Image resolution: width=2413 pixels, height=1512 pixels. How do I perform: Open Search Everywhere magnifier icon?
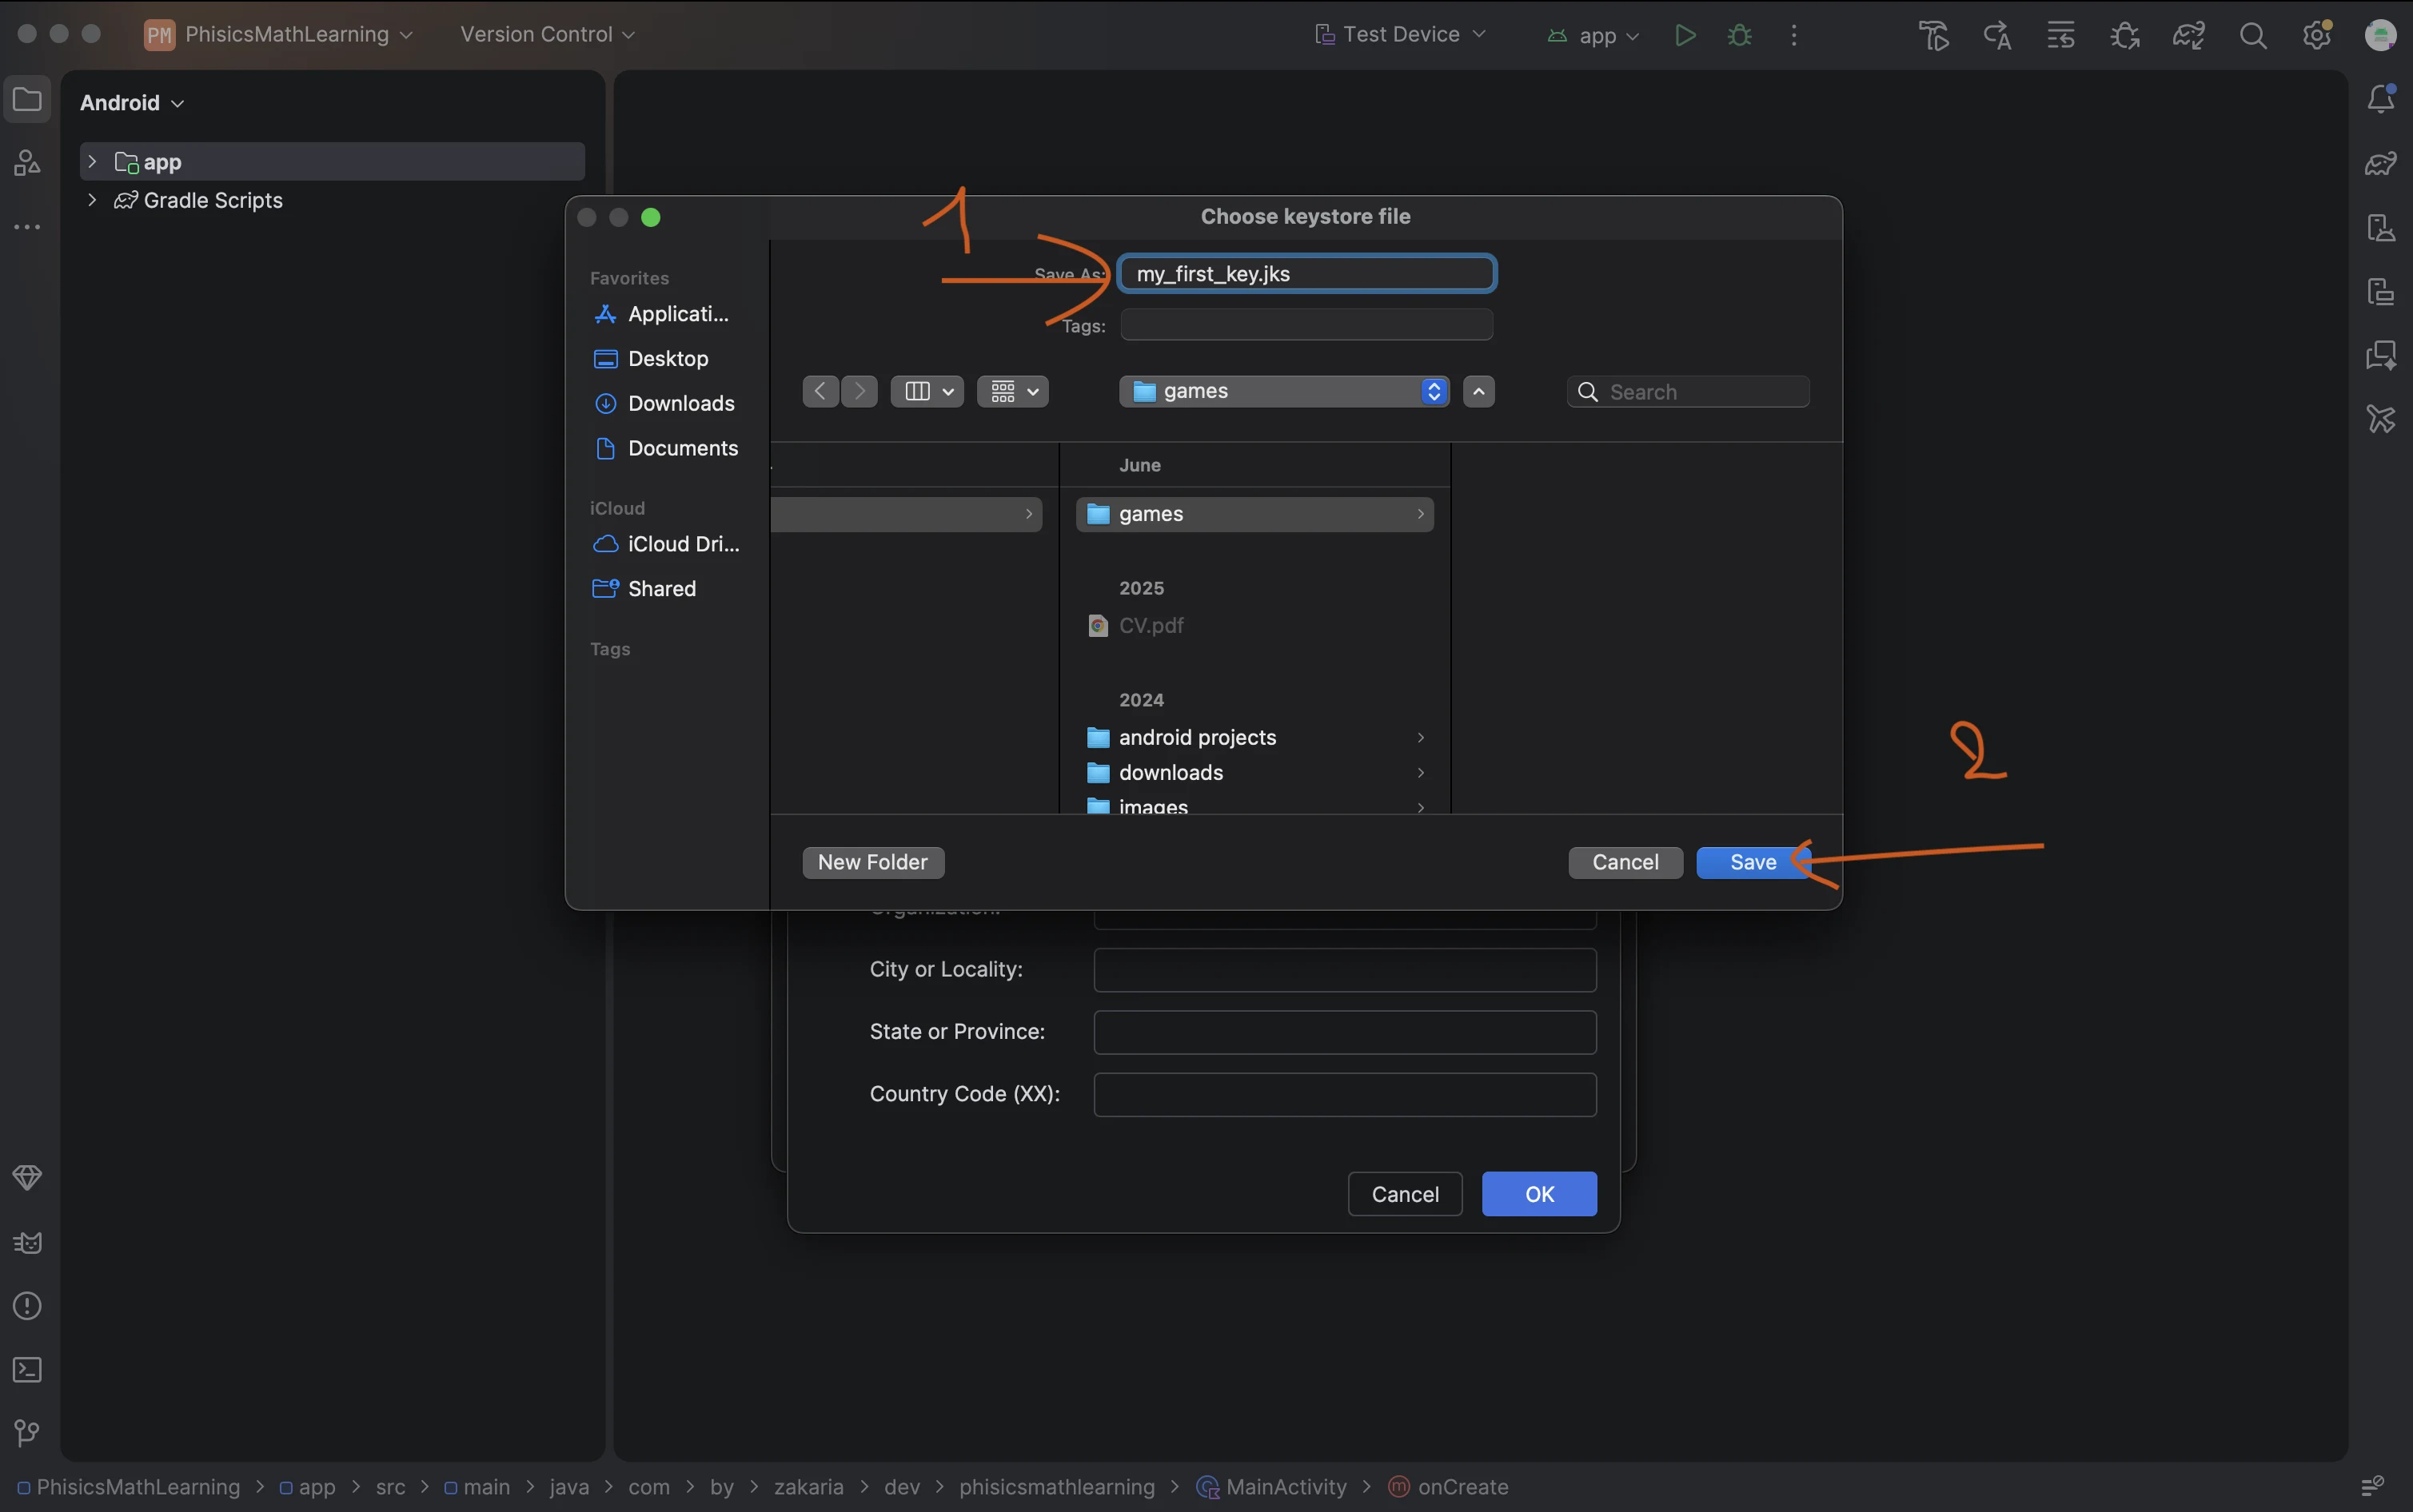tap(2253, 36)
